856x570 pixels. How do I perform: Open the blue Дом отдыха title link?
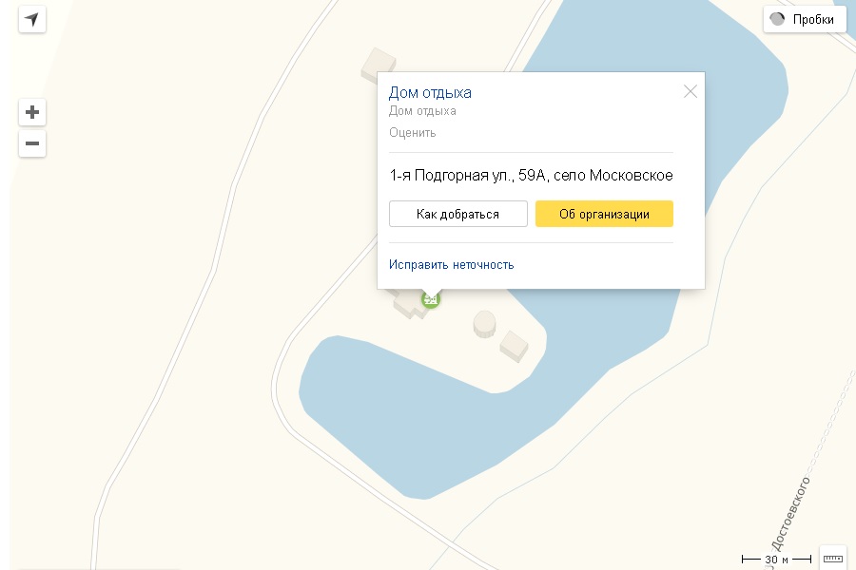[x=430, y=93]
